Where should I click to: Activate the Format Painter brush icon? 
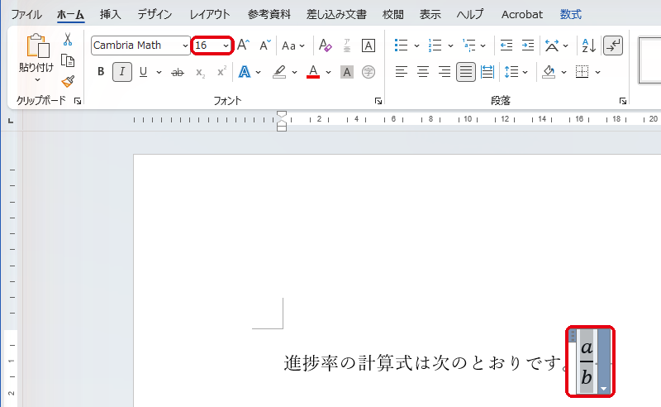pyautogui.click(x=68, y=81)
